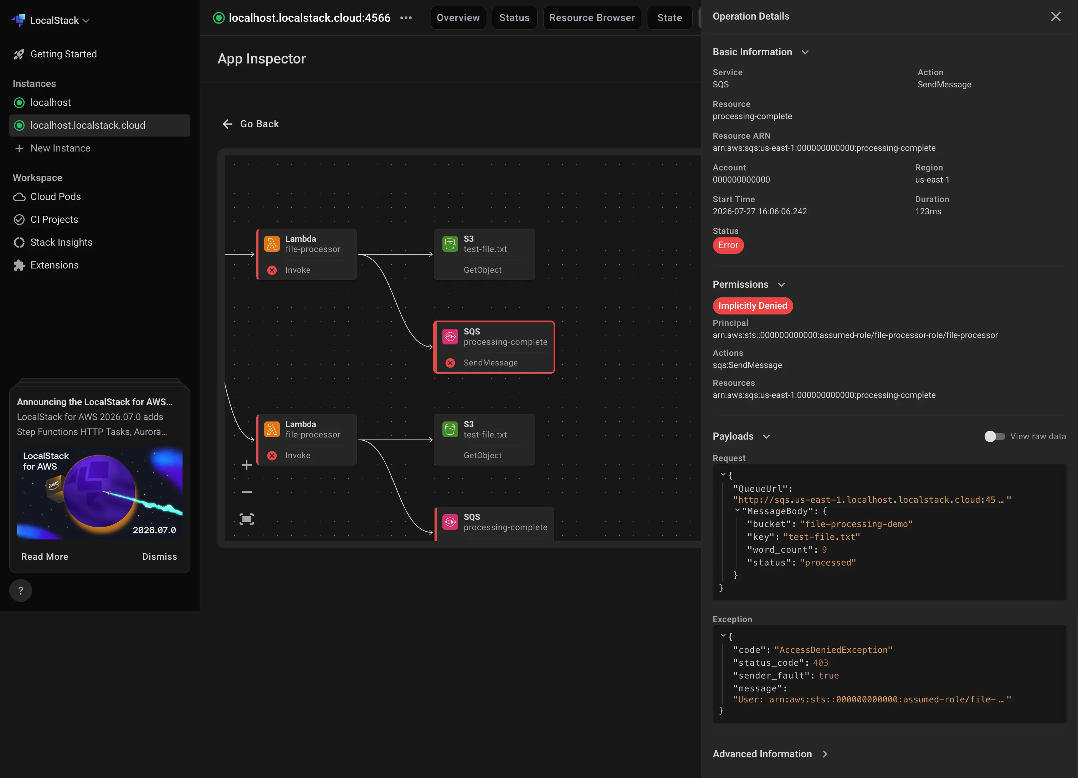Click the green status icon next to localhost
This screenshot has width=1078, height=778.
click(x=19, y=103)
